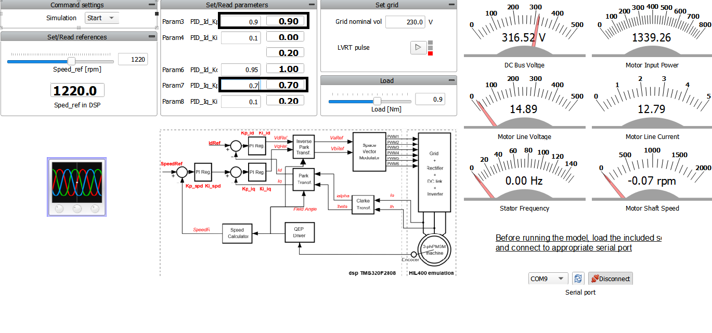Click the Load value field showing 0.9
The image size is (712, 333).
(430, 99)
